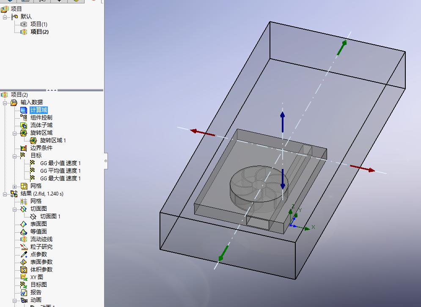Screen dimensions: 421x307
Task: Select goal GG 平均值 速度 1
Action: [x=60, y=171]
